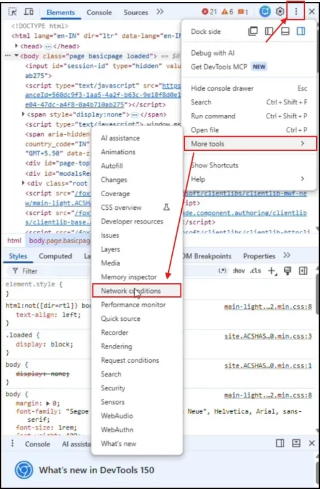Click the drawer expand icon beside close
The width and height of the screenshot is (320, 489).
(x=296, y=443)
